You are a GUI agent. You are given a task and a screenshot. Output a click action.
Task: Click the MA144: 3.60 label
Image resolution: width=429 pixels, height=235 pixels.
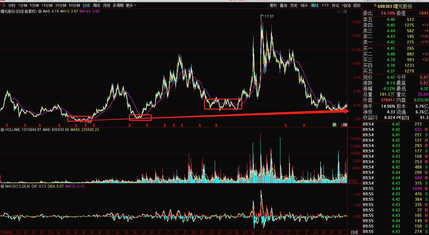coord(90,11)
